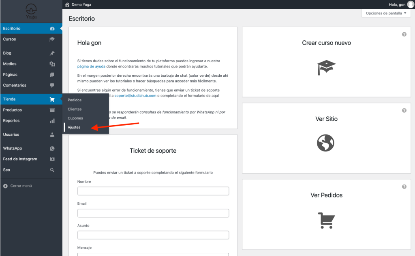Screen dimensions: 415x256
Task: Open Ajustes in the Tienda submenu
Action: point(74,127)
